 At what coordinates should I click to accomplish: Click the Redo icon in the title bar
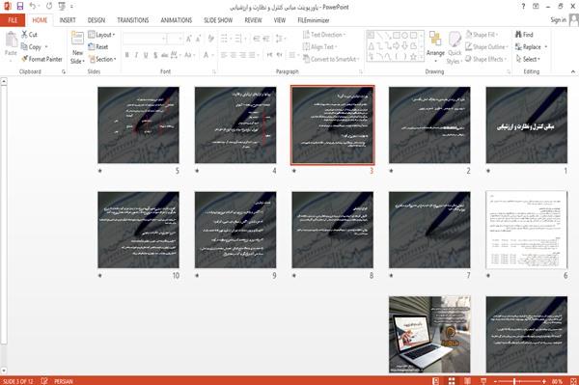[49, 7]
